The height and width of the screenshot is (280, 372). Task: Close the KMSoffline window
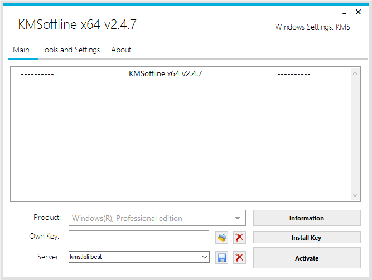[358, 12]
